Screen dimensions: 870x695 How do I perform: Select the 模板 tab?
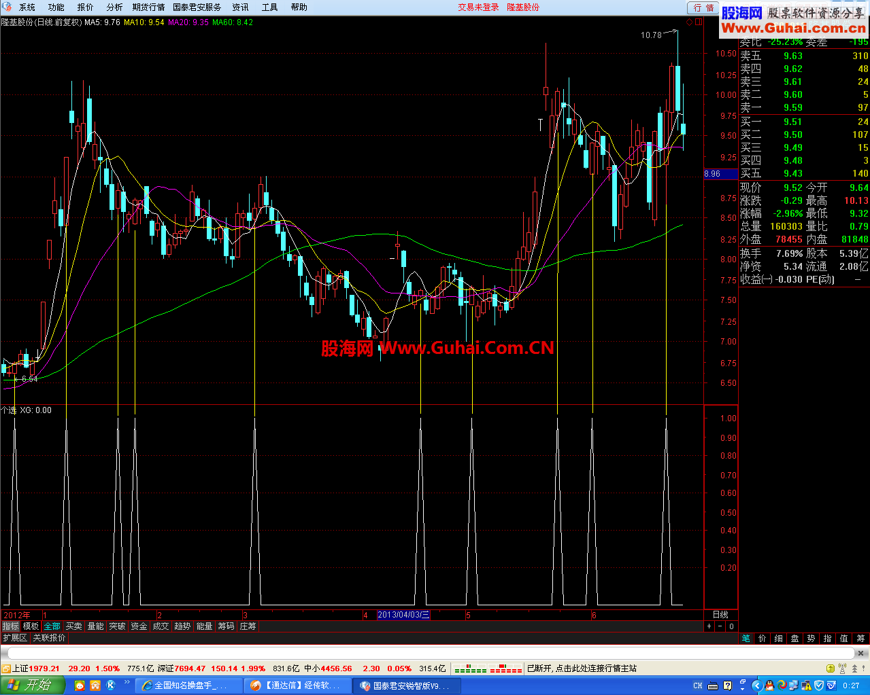pyautogui.click(x=31, y=626)
